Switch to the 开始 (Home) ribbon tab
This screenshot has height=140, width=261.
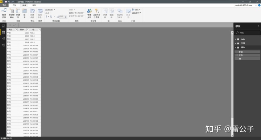click(14, 5)
